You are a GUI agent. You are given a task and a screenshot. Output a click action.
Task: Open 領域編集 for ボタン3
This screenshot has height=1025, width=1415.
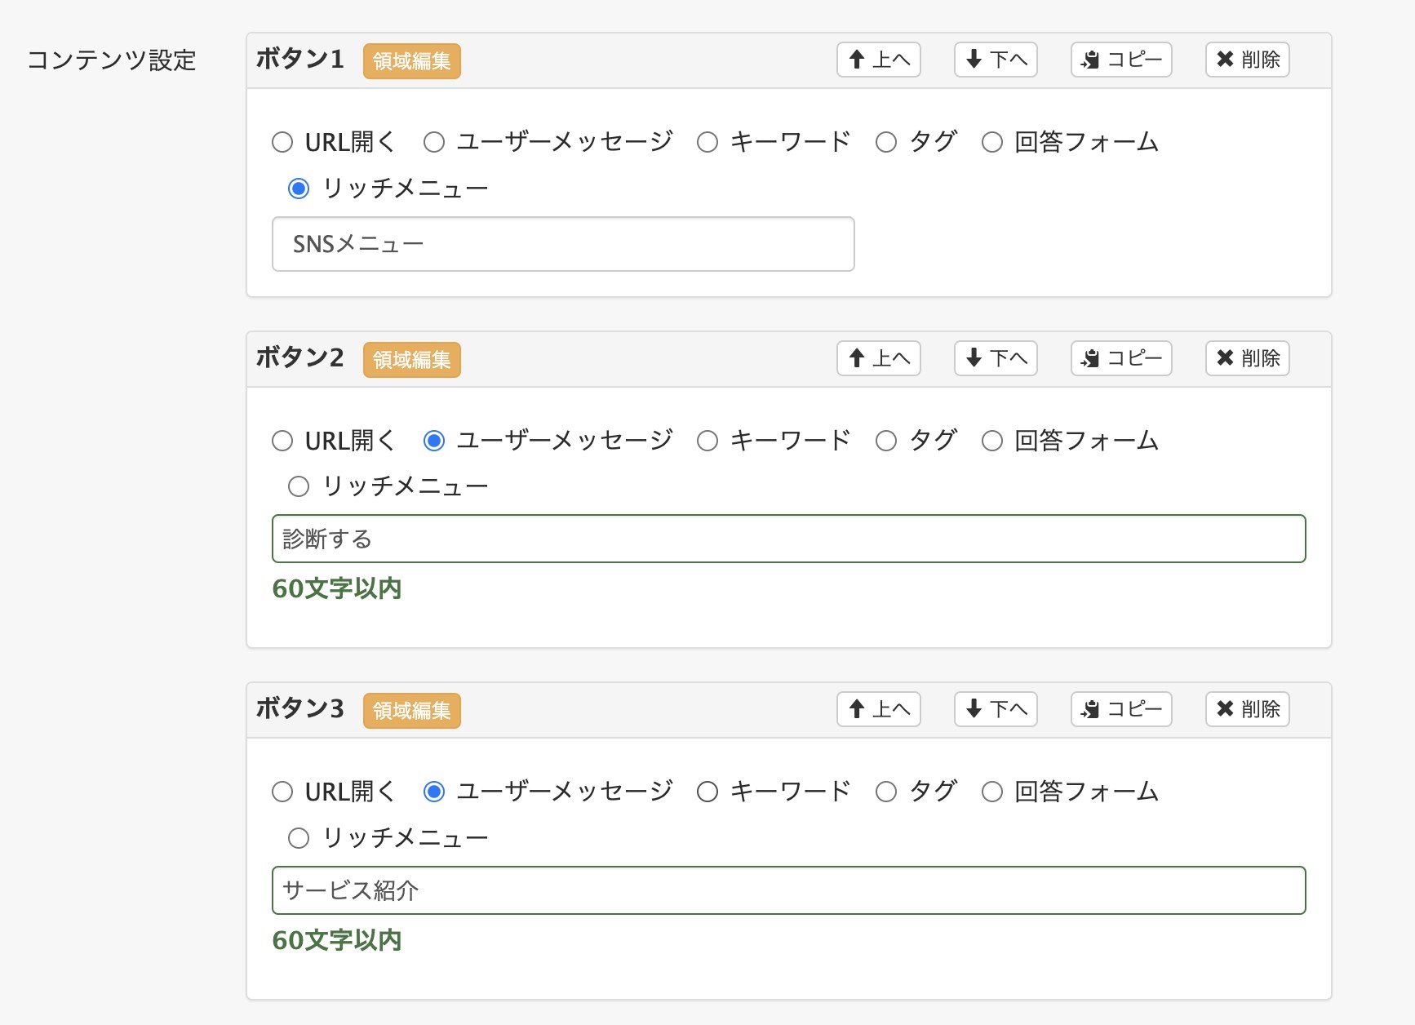point(412,711)
